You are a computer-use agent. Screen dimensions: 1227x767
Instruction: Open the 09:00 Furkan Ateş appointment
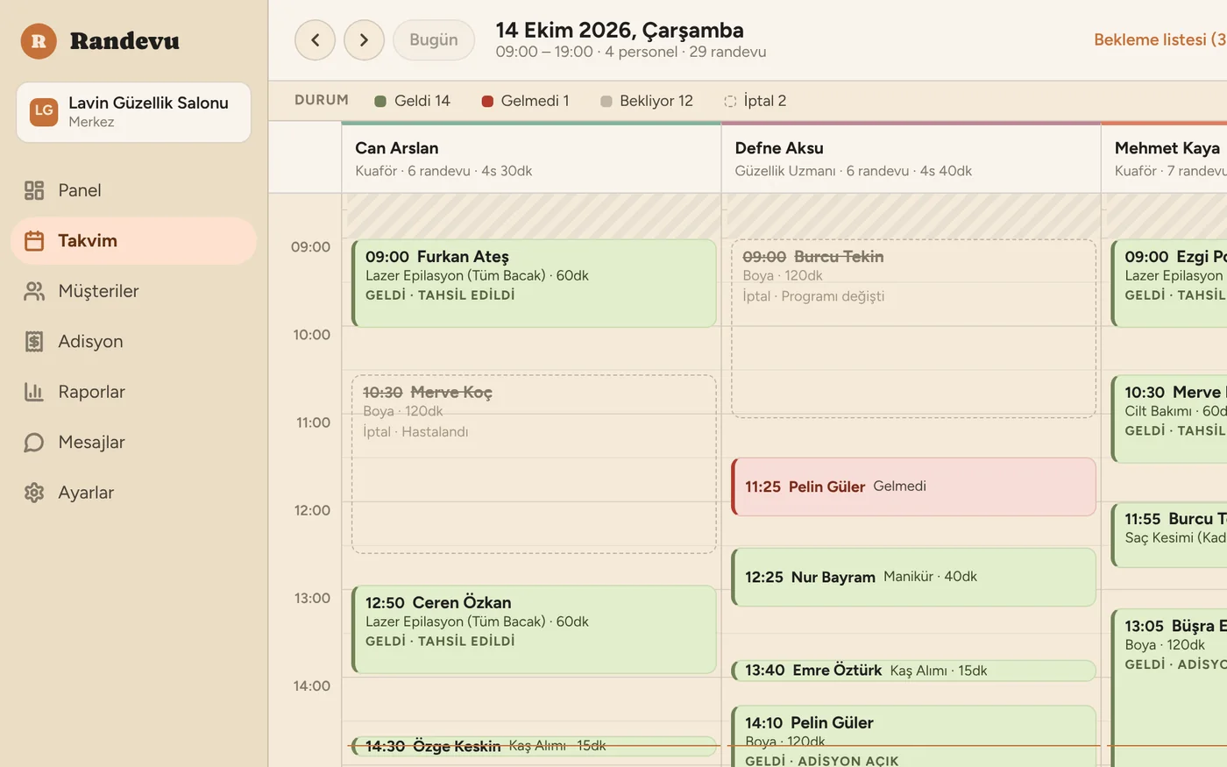click(534, 284)
